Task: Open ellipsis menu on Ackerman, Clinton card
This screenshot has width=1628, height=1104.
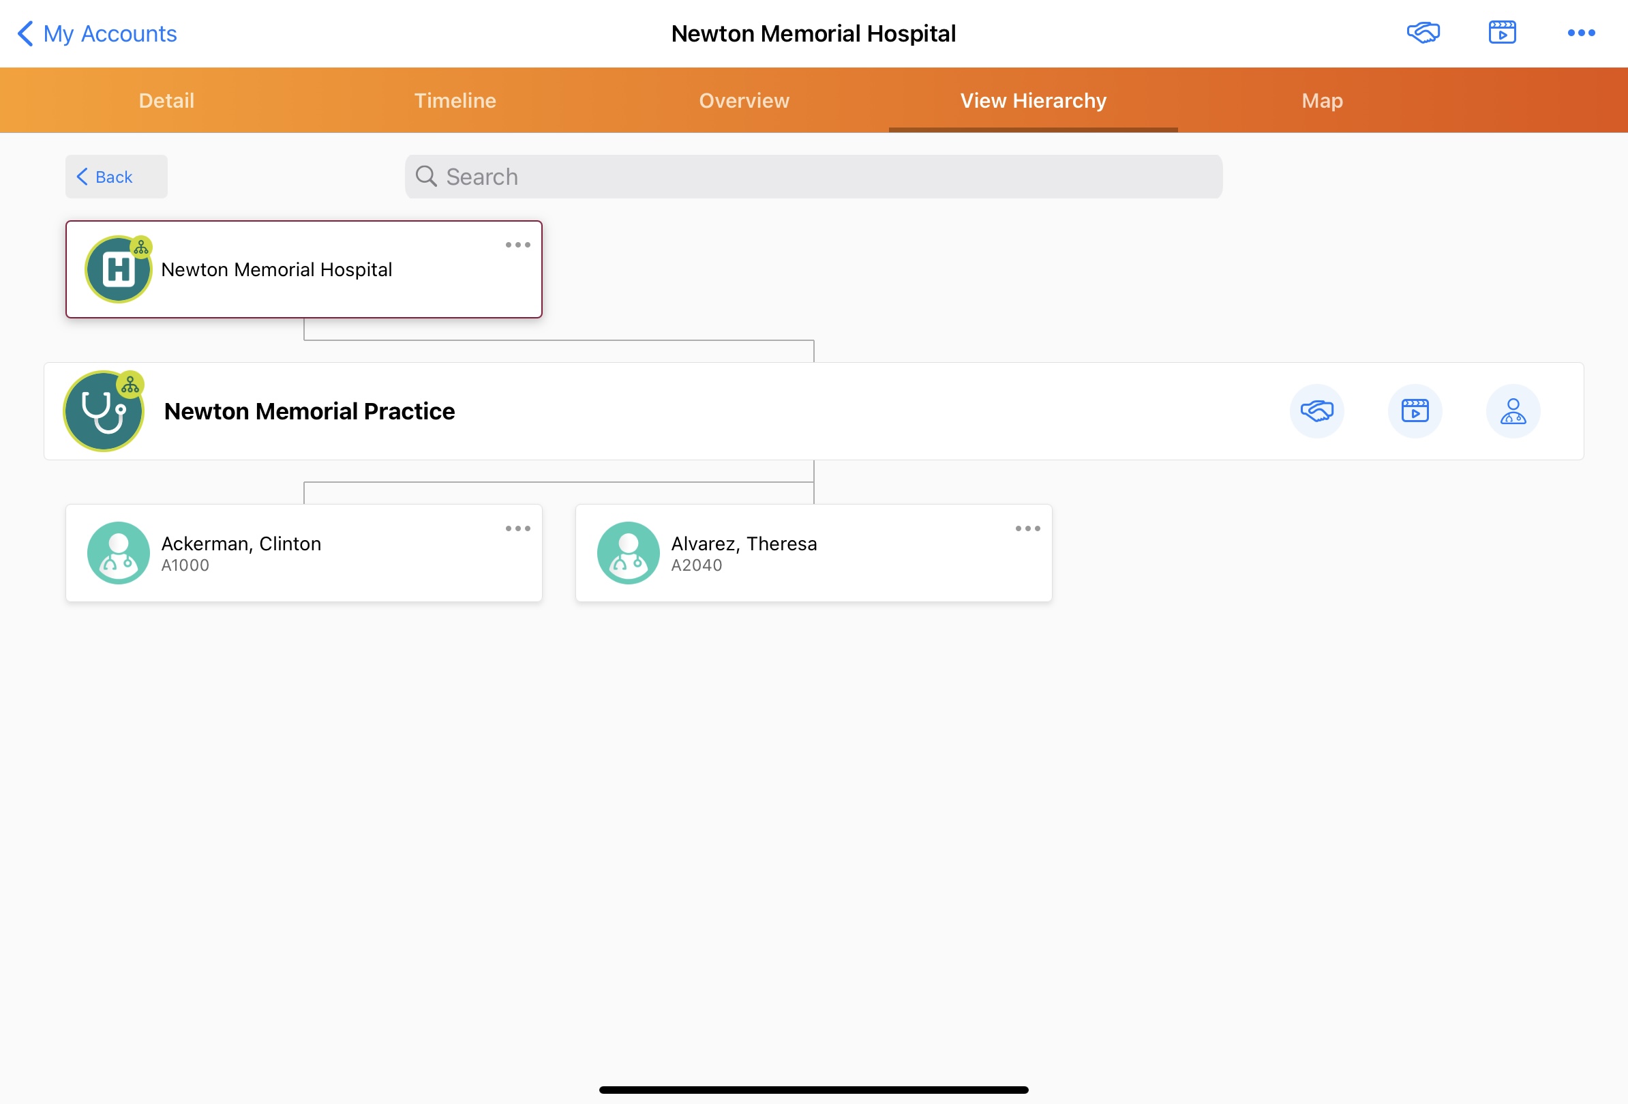Action: pyautogui.click(x=517, y=529)
